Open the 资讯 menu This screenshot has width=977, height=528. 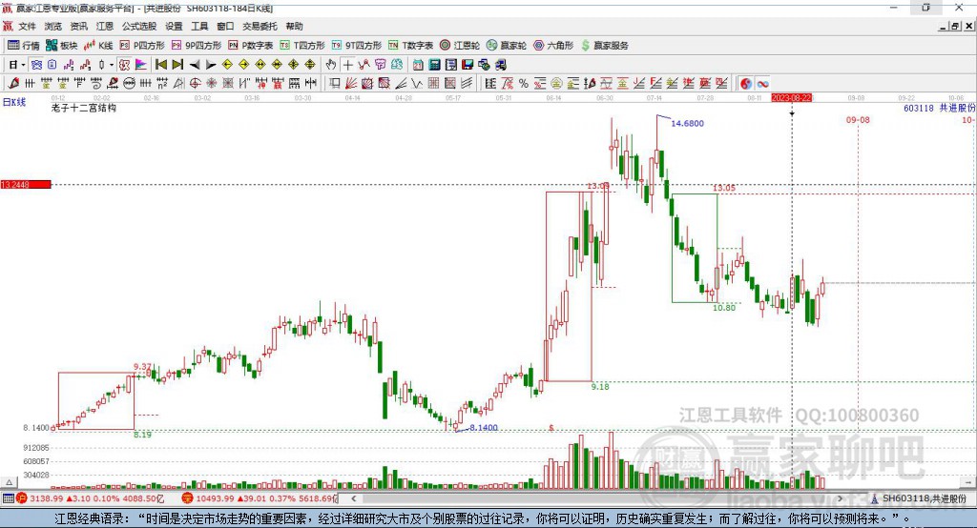pyautogui.click(x=78, y=26)
